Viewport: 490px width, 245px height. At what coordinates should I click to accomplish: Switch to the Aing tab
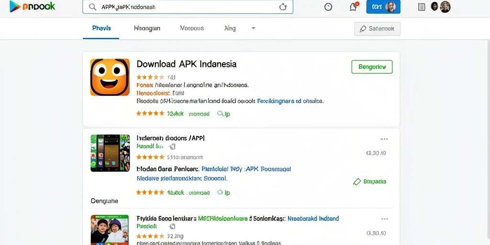(x=230, y=28)
